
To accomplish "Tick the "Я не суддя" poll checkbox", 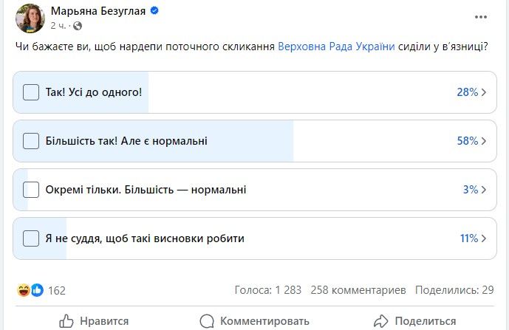I will click(x=31, y=238).
